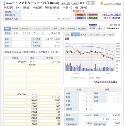Click the 2,974 bid price

34,109
